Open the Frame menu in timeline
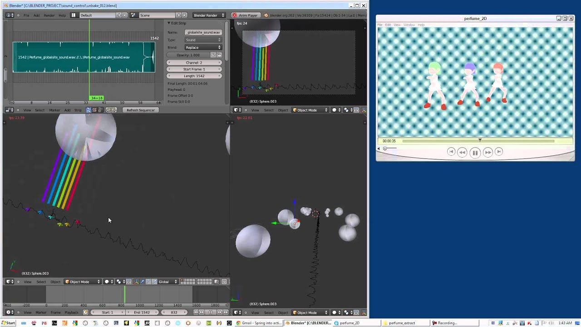Screen dimensions: 581x327 [x=56, y=312]
